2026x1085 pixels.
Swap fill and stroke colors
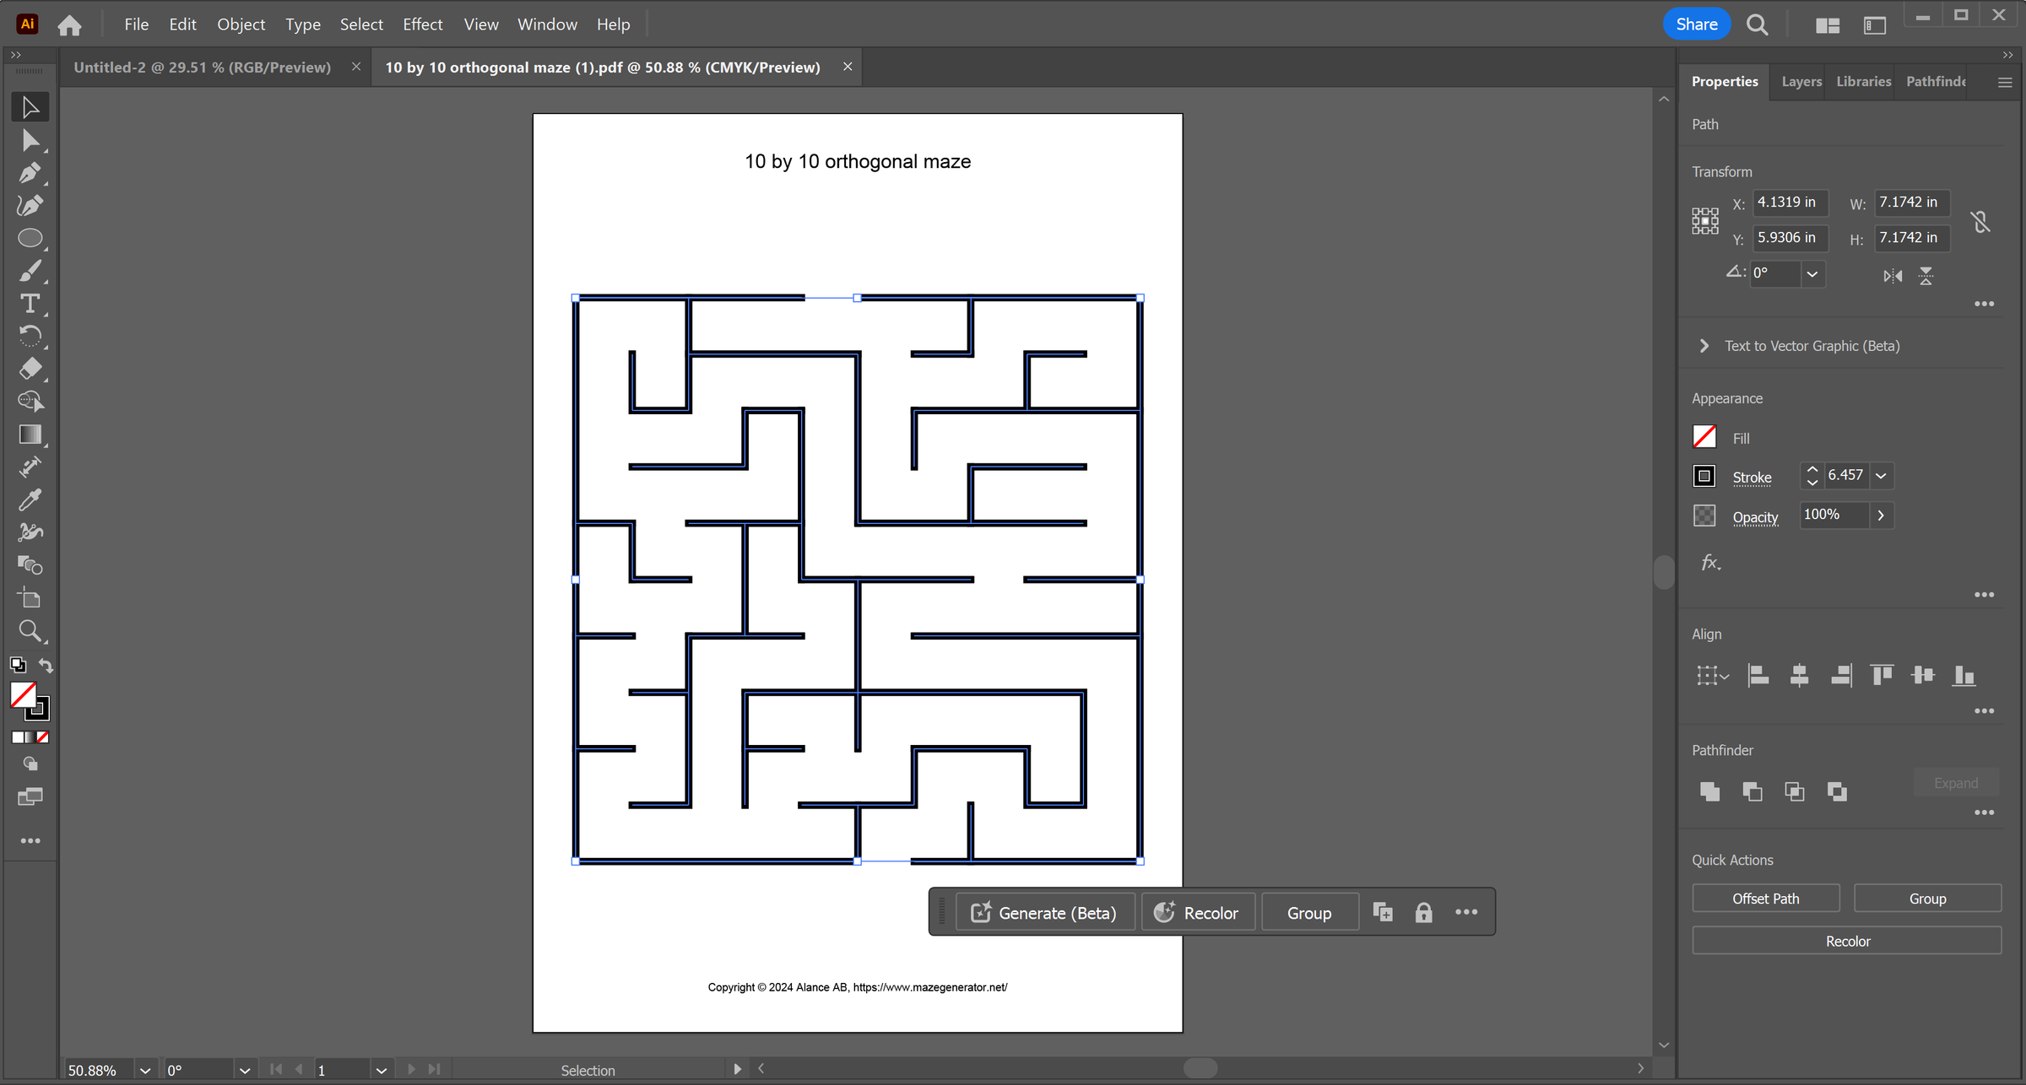click(46, 666)
